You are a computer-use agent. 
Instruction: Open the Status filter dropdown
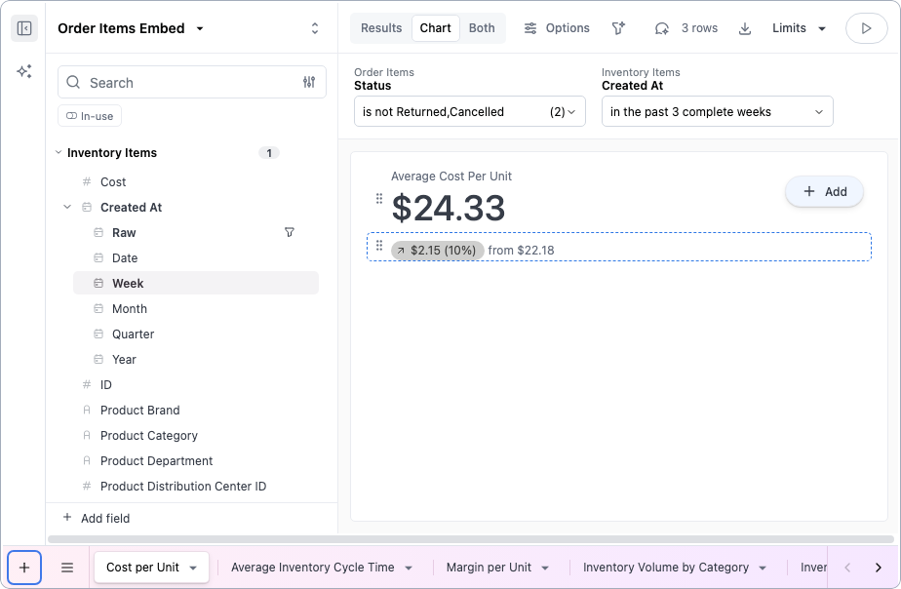coord(469,112)
